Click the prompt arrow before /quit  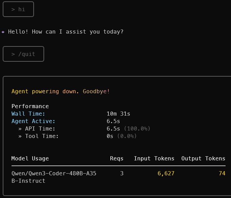13,54
